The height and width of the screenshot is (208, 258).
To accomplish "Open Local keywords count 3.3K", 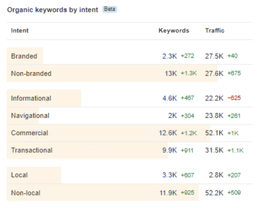I will (170, 175).
